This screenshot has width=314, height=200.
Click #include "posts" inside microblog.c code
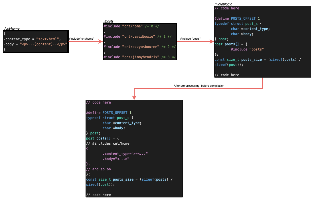tap(247, 49)
